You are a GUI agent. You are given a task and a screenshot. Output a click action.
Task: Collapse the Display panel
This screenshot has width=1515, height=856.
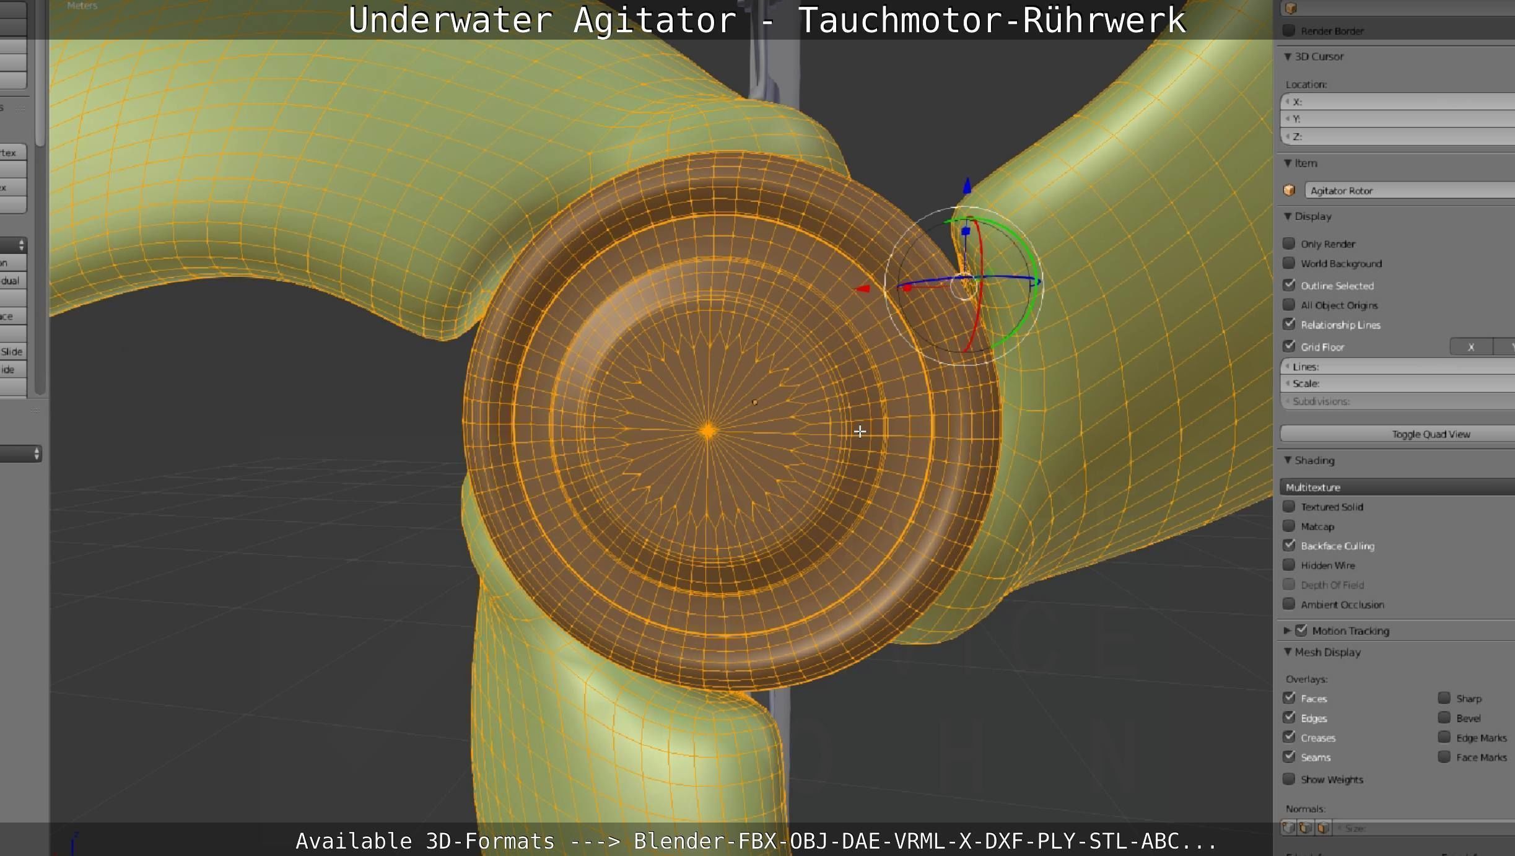[x=1288, y=216]
